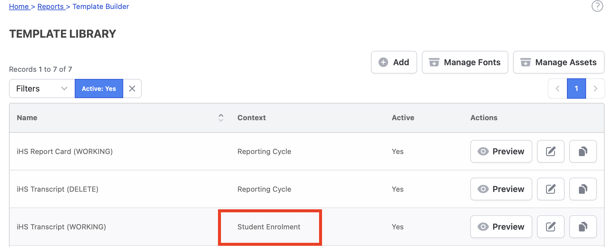607x247 pixels.
Task: Duplicate the iHS Report Card (WORKING) template
Action: tap(583, 151)
